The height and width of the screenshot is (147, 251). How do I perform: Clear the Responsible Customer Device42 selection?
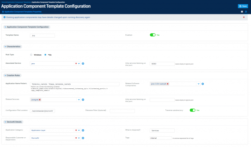(x=76, y=138)
